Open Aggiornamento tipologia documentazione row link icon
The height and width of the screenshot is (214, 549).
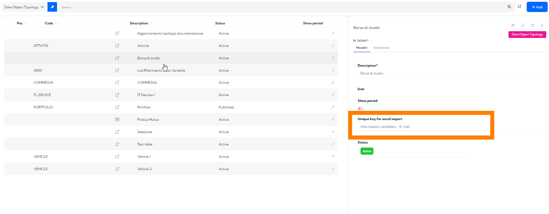(117, 33)
